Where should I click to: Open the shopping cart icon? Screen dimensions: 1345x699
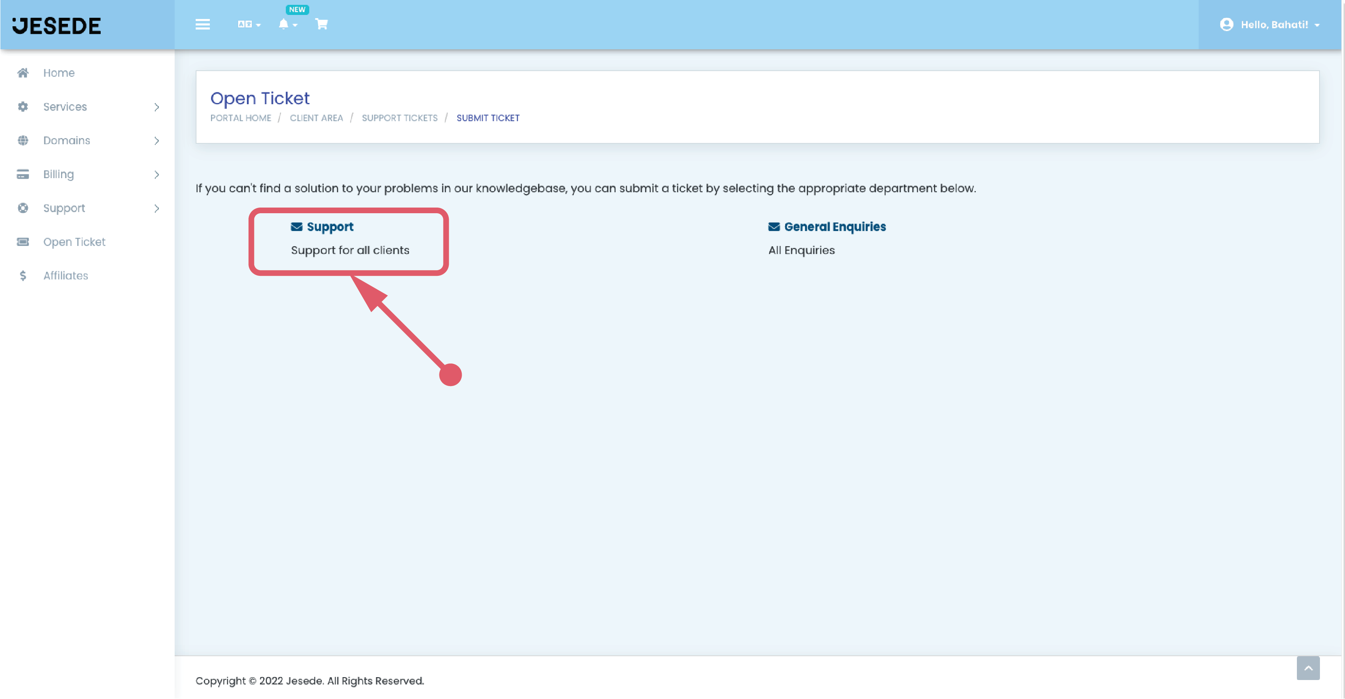tap(322, 25)
